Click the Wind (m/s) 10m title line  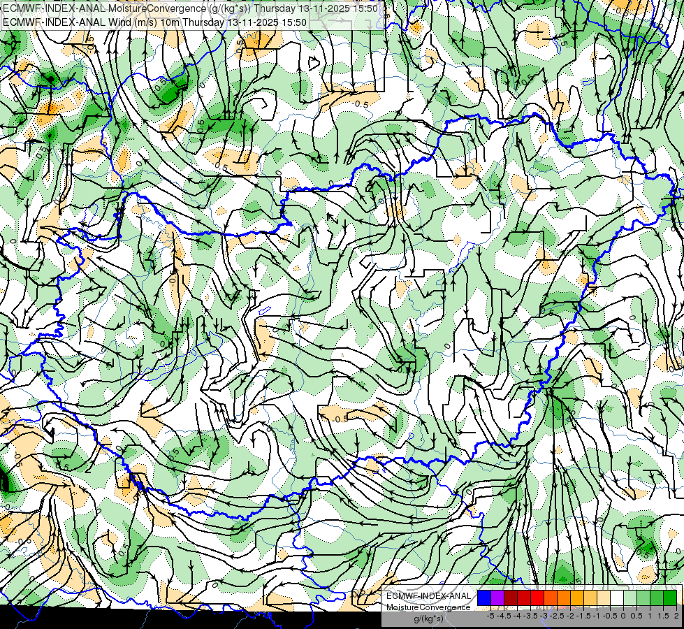[154, 22]
